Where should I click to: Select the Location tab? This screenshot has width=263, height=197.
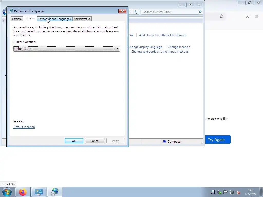point(30,18)
